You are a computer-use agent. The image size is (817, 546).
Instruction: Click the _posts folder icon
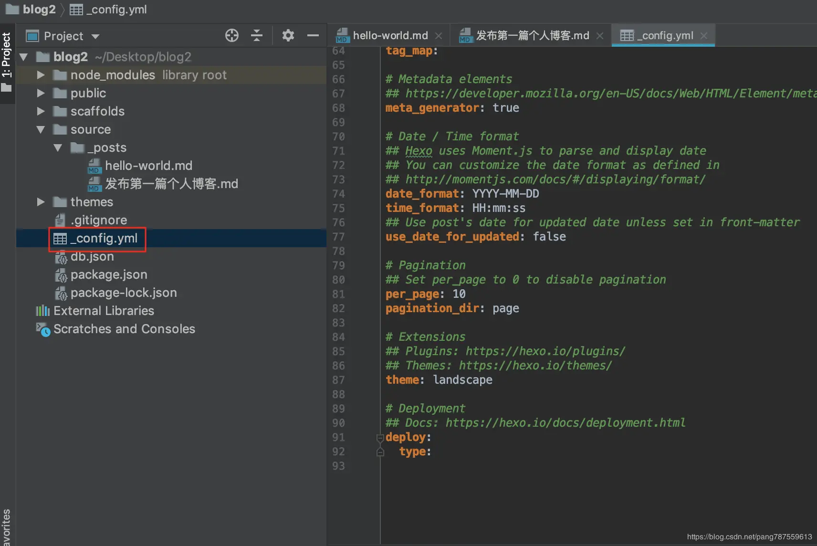tap(77, 148)
